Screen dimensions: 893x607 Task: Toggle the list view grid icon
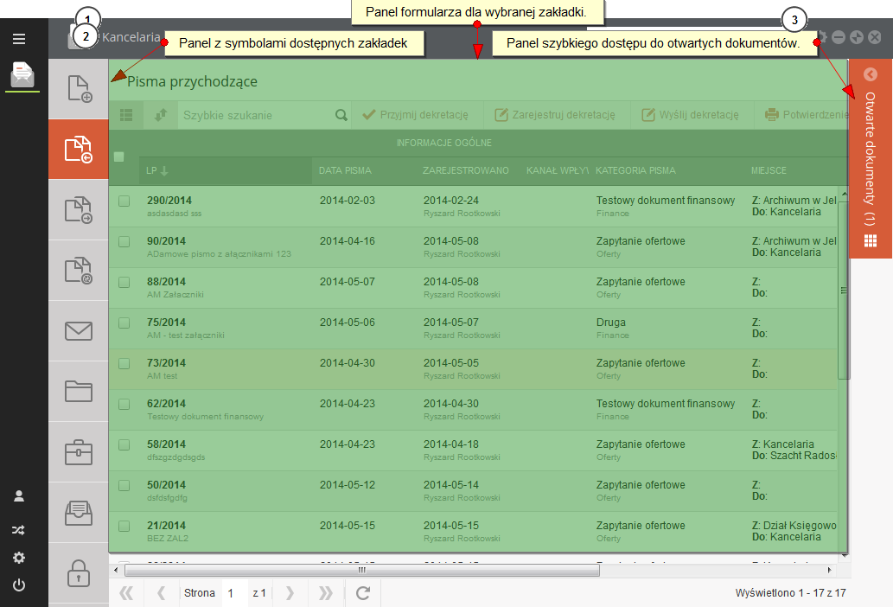click(126, 115)
